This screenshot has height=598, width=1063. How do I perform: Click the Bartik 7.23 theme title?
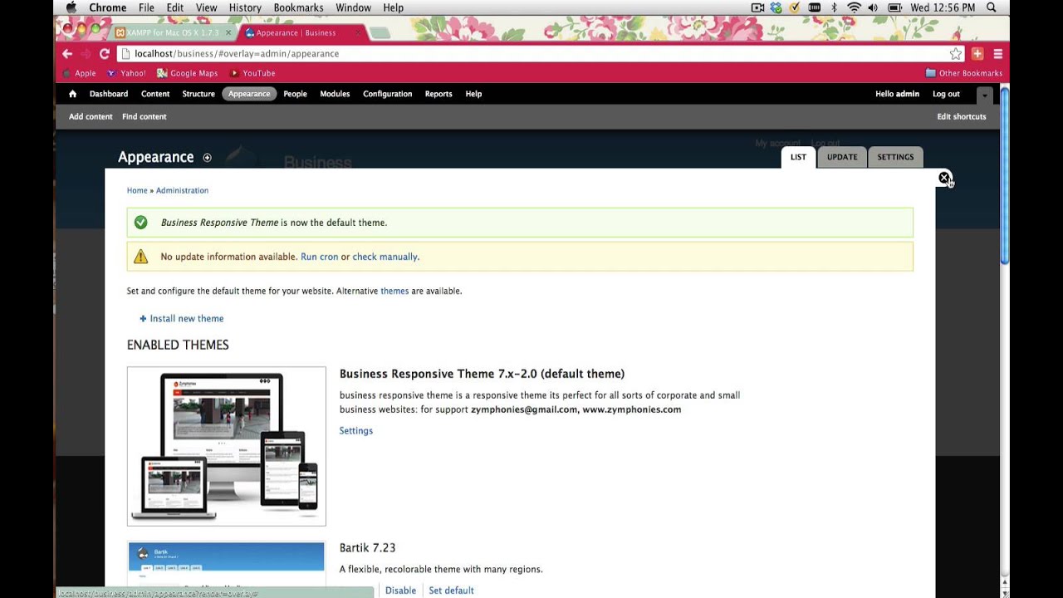[x=367, y=548]
